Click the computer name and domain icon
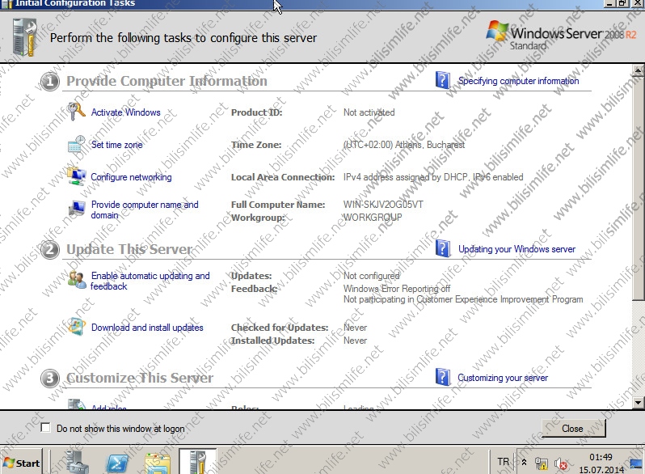The image size is (645, 474). tap(77, 209)
